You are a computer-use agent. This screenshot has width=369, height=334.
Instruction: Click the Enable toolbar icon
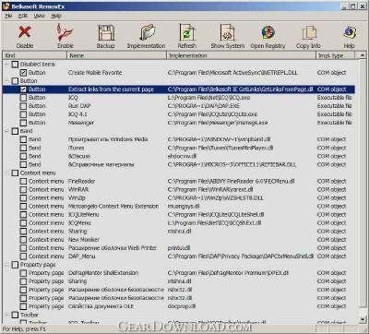click(x=65, y=32)
